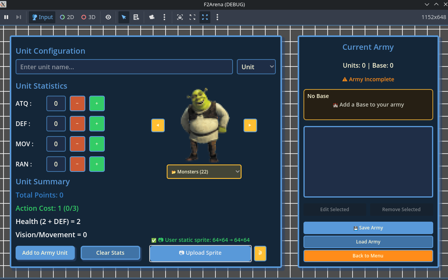Toggle the keep aspect fit icon

192,17
